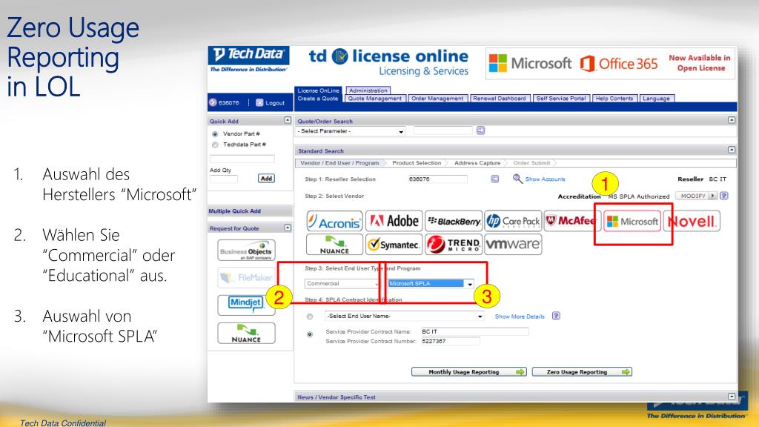
Task: Open the Self Service Portal tab
Action: pyautogui.click(x=561, y=99)
